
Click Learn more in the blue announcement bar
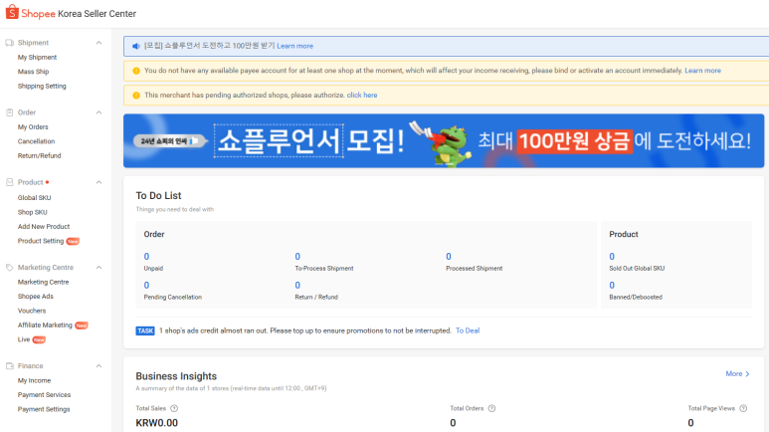click(x=294, y=46)
